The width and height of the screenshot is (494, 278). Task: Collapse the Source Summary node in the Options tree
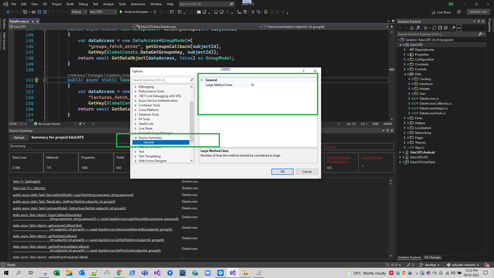click(x=136, y=138)
